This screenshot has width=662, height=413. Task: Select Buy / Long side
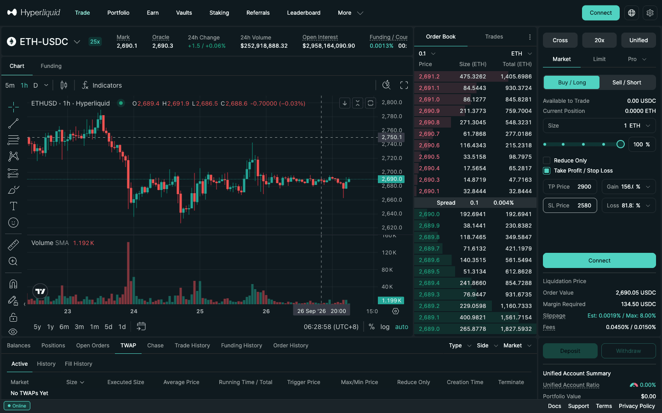pos(572,83)
